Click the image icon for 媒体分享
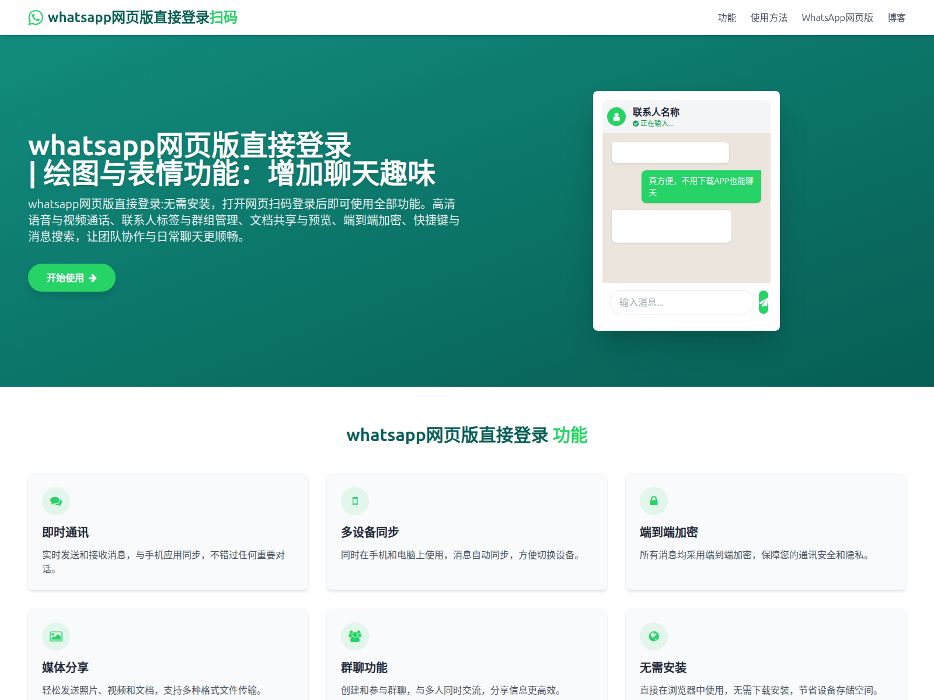Viewport: 934px width, 700px height. tap(56, 636)
